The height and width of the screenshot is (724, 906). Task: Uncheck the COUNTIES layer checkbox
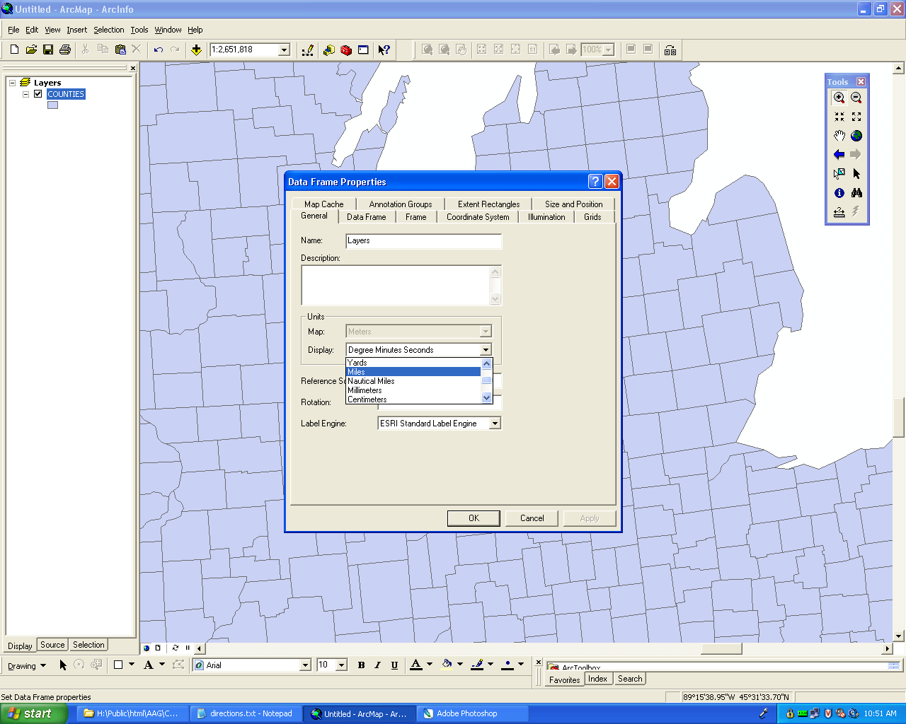coord(38,94)
